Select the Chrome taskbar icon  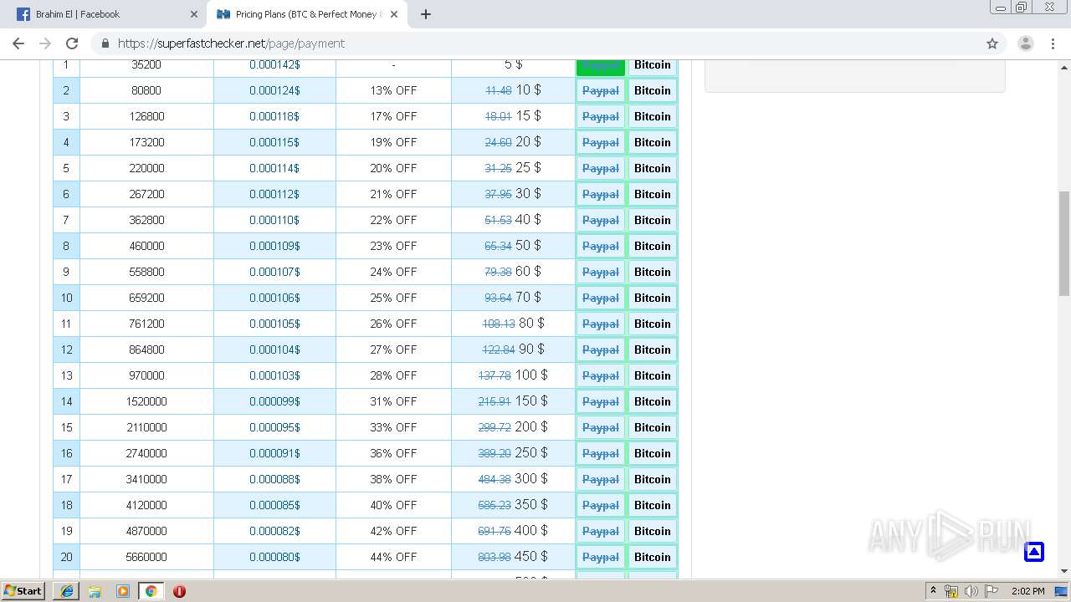[x=151, y=591]
